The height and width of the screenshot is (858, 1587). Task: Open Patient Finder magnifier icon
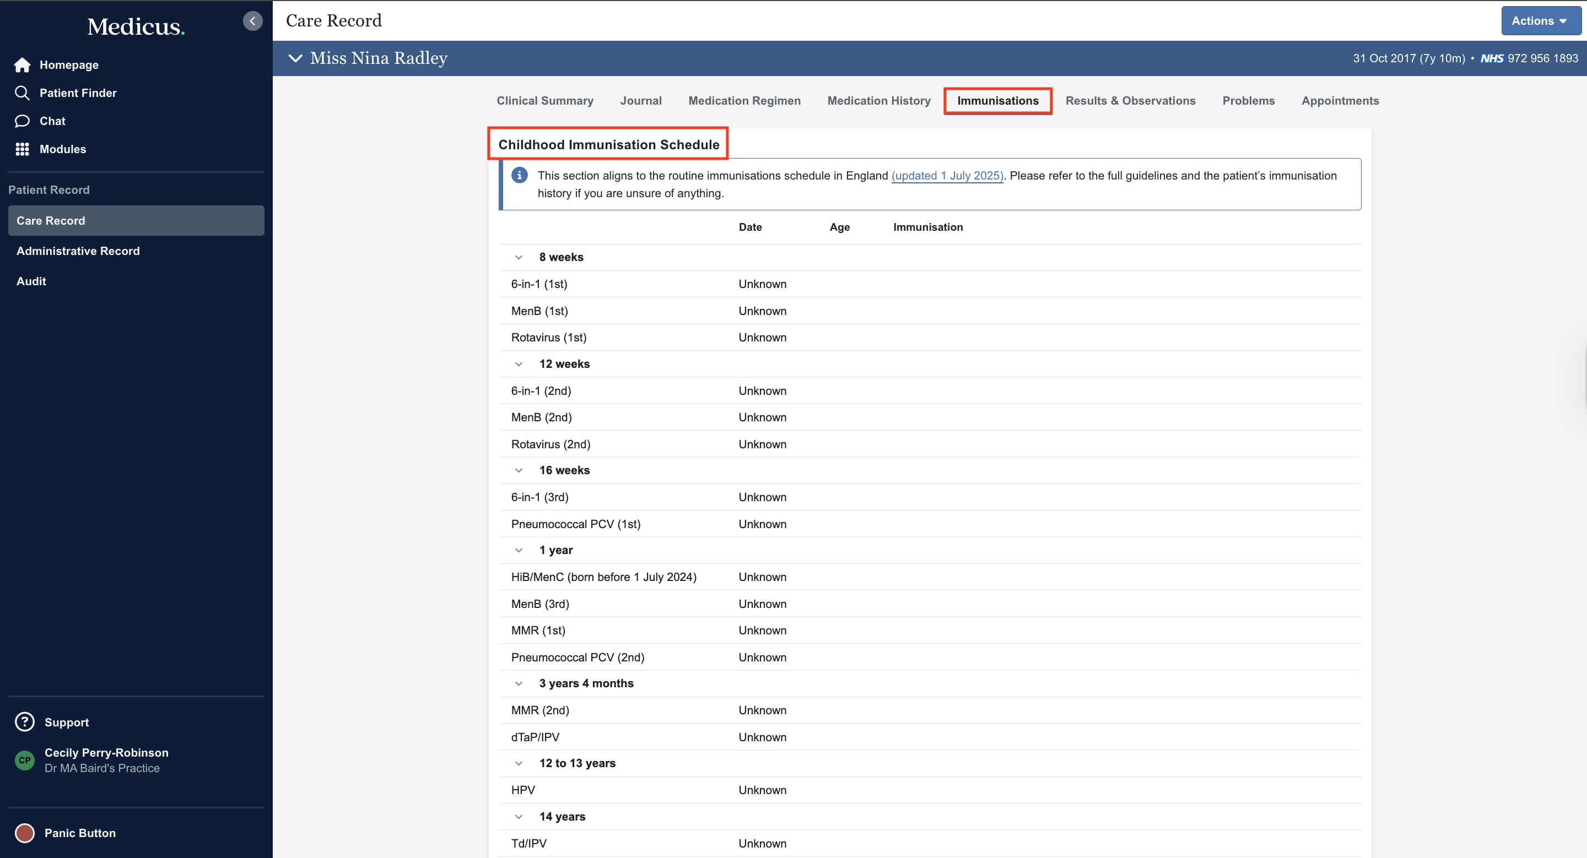click(22, 93)
